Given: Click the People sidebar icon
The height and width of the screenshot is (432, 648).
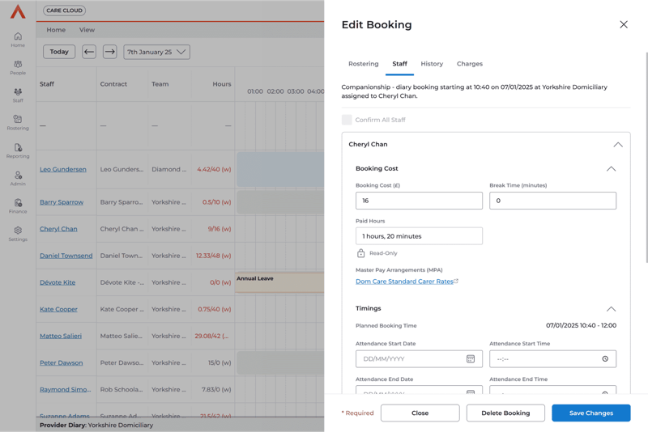Looking at the screenshot, I should click(x=18, y=67).
